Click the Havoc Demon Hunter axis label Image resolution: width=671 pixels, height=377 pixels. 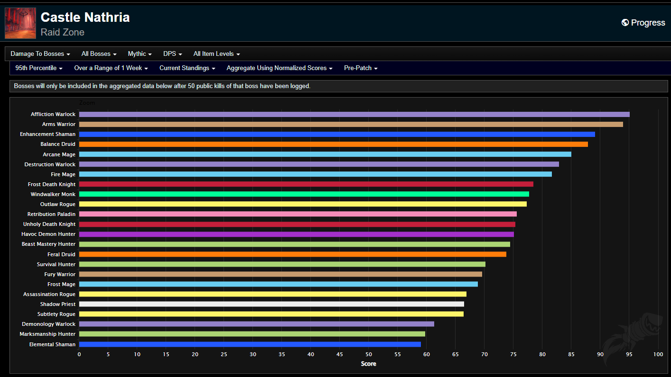point(48,234)
